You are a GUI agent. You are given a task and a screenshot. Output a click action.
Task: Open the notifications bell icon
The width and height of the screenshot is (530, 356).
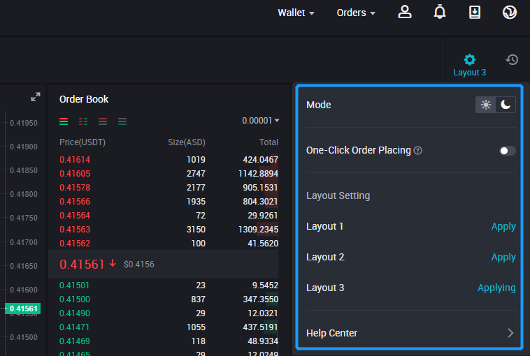(x=440, y=13)
